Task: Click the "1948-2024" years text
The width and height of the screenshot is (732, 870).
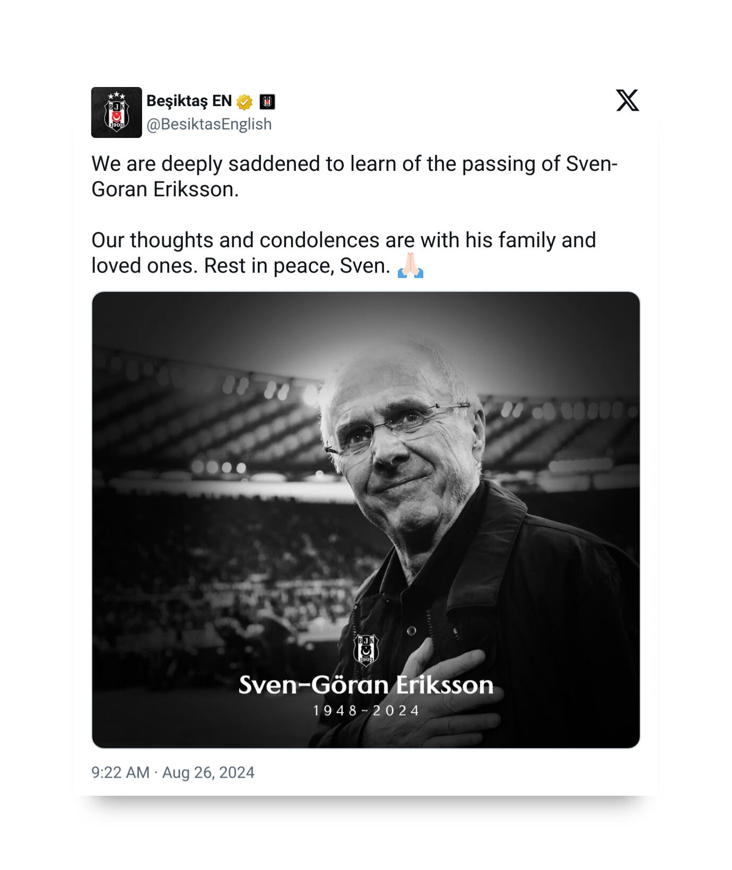Action: click(x=366, y=711)
